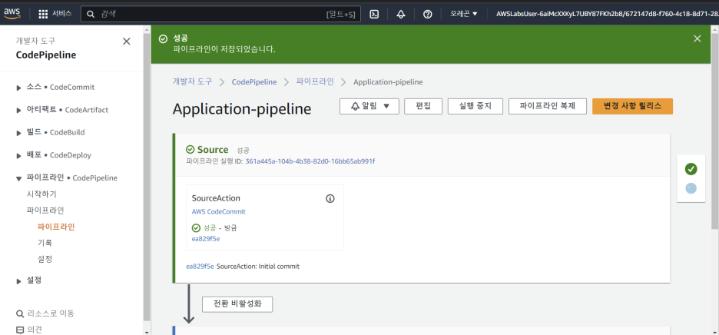Screen dimensions: 719x335
Task: Open 기록 in the sidebar
Action: point(45,243)
